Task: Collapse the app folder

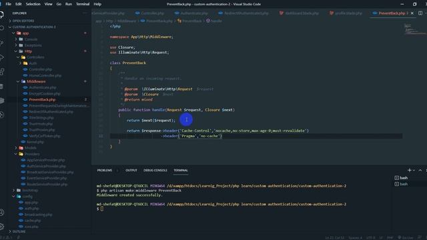Action: (x=25, y=33)
